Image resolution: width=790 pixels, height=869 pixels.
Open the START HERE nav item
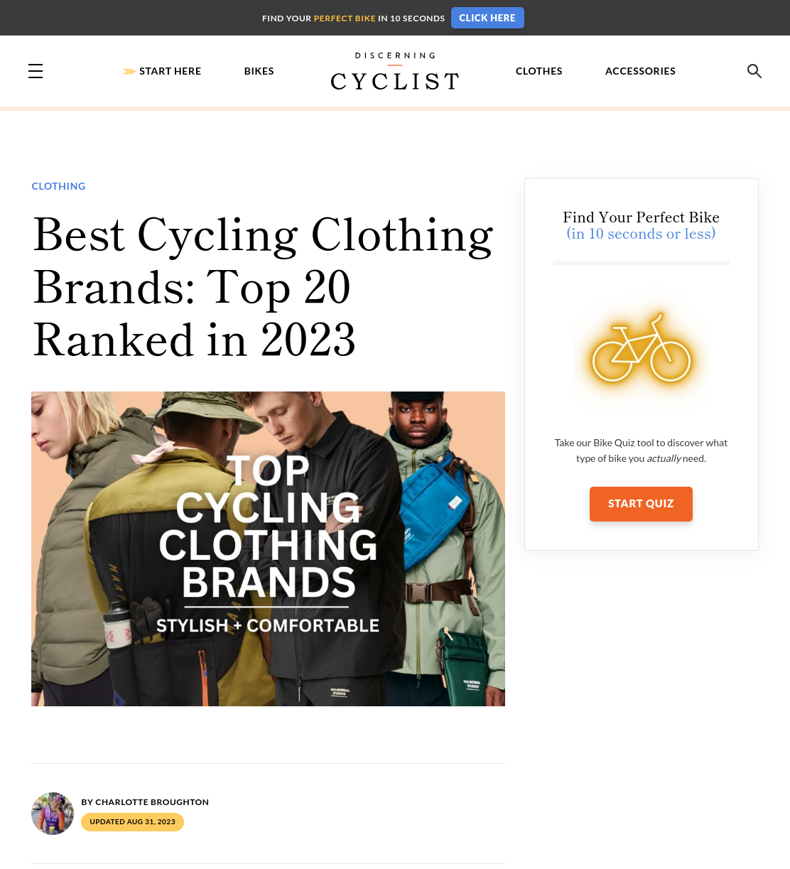tap(170, 71)
